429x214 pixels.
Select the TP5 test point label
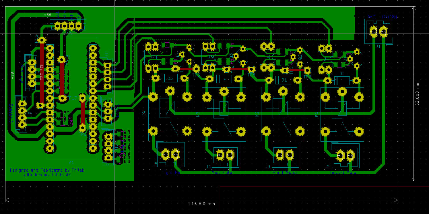coord(251,75)
